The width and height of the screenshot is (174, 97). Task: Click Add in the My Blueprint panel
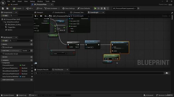click(5, 41)
